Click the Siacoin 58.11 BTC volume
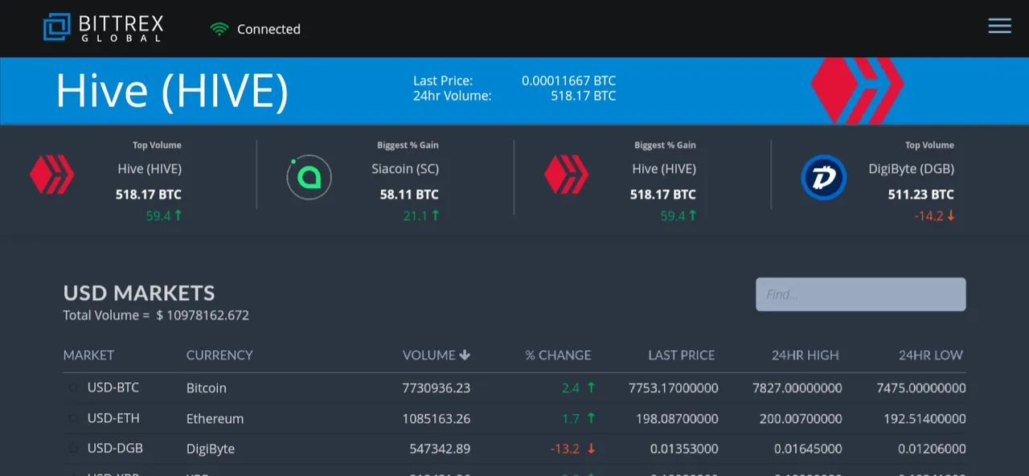 [409, 194]
